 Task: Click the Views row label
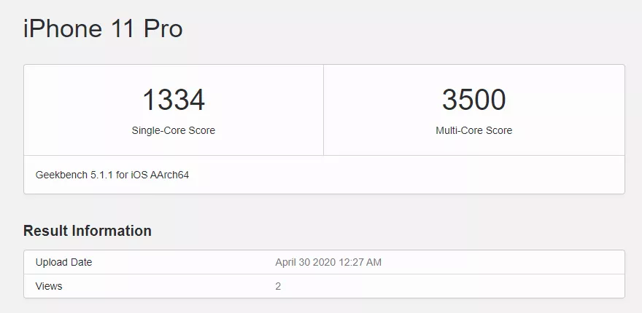(49, 286)
